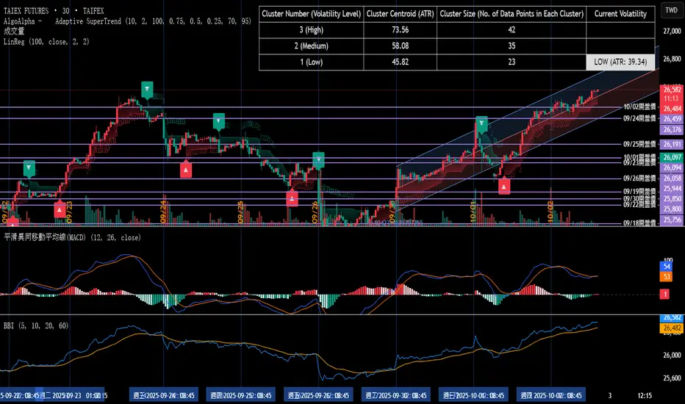Select the rightmost red up-arrow signal marker

pyautogui.click(x=504, y=187)
